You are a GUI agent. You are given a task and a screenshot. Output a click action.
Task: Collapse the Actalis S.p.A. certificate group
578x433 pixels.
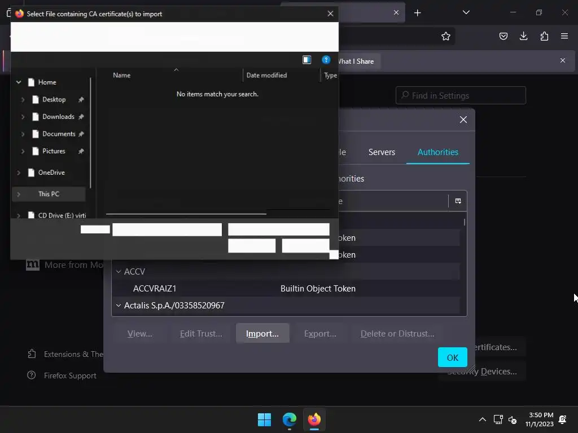tap(119, 305)
